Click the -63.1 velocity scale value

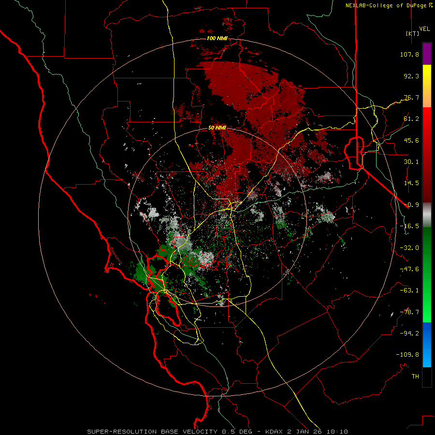pos(409,290)
